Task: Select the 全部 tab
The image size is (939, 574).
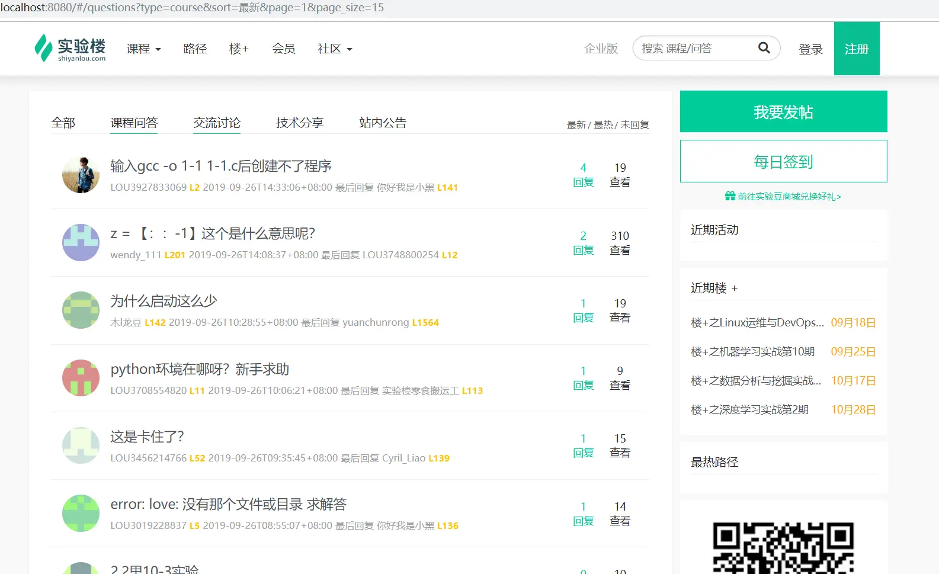Action: pyautogui.click(x=63, y=123)
